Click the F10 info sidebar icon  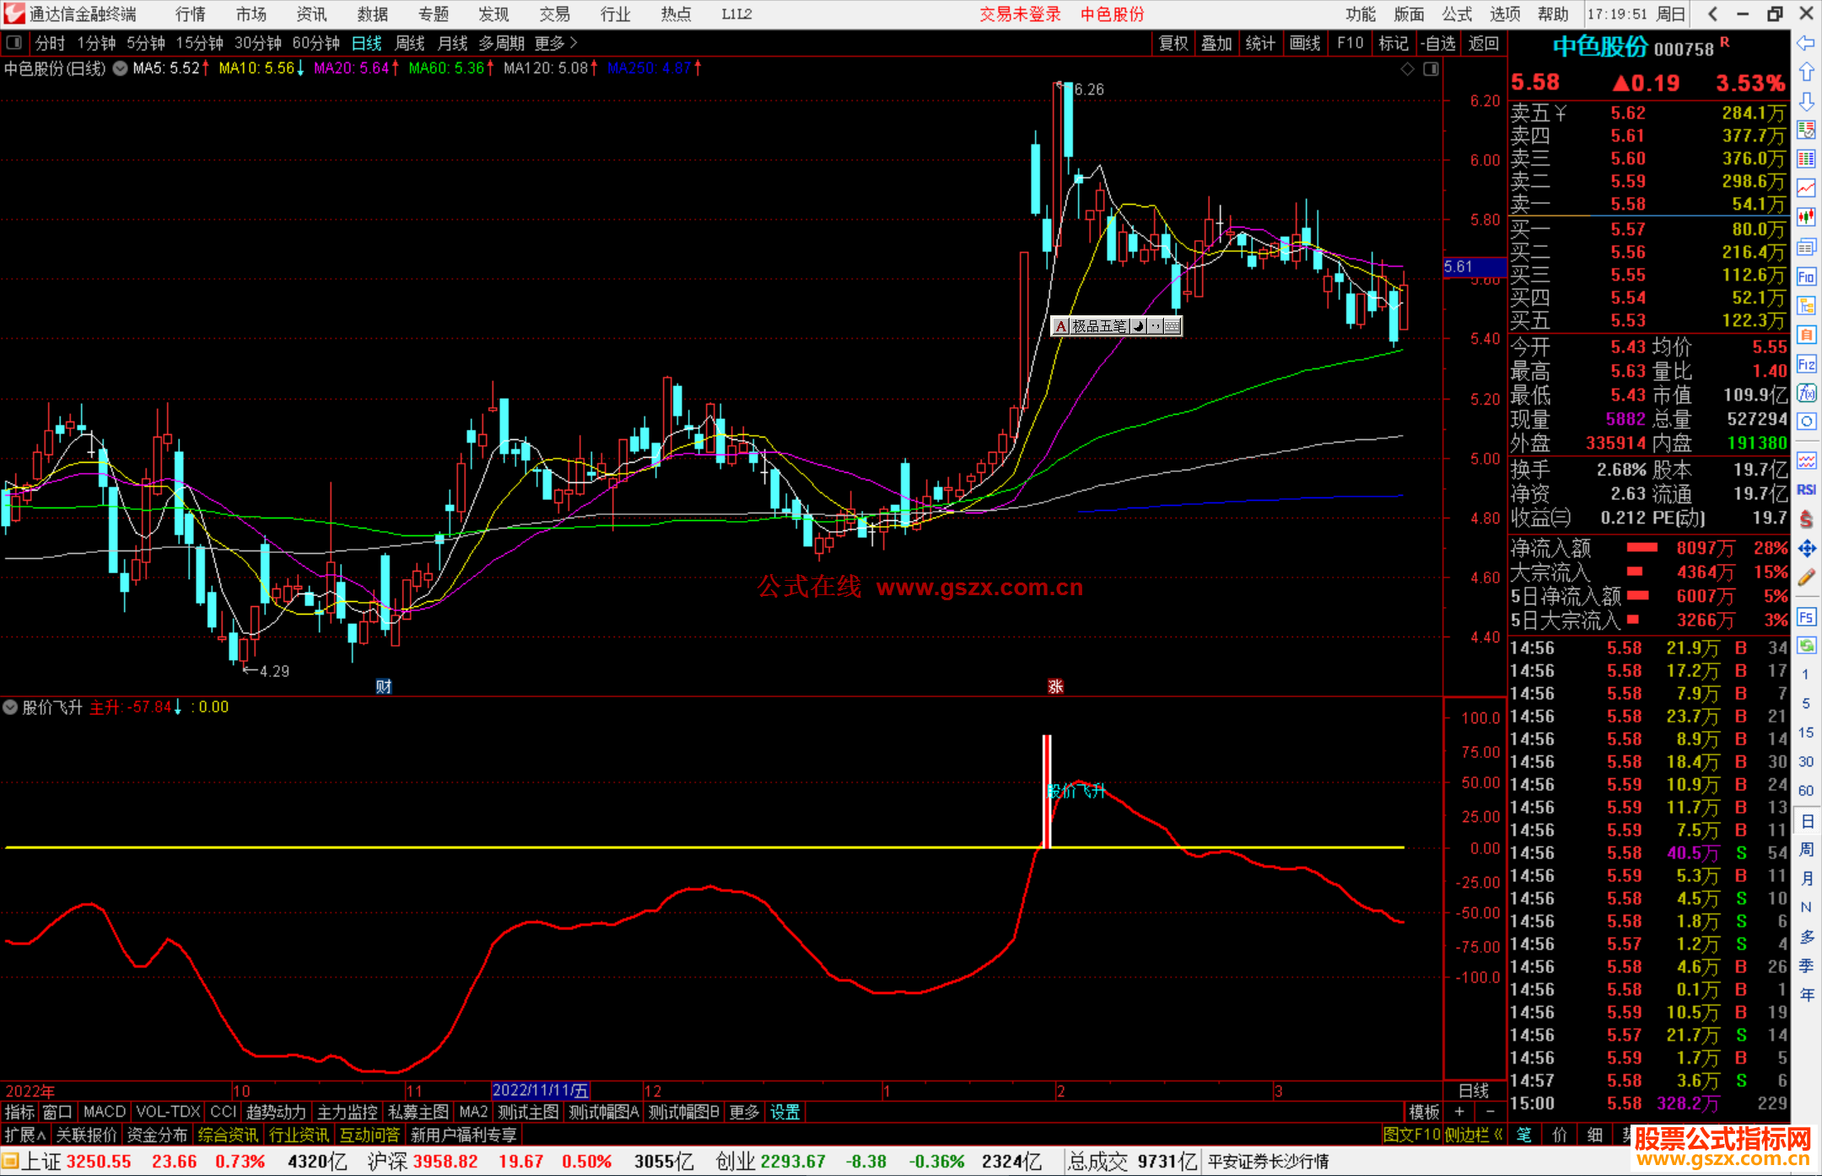(1806, 277)
